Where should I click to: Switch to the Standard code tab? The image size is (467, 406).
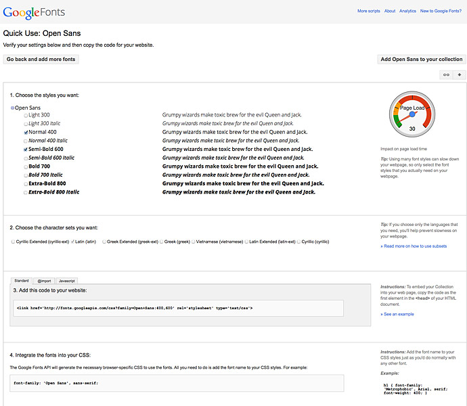[22, 281]
